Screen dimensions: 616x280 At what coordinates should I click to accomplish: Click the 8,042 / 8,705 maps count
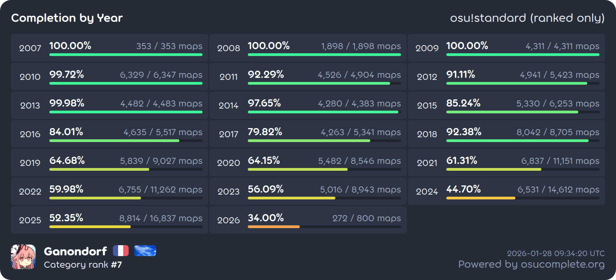(x=558, y=132)
